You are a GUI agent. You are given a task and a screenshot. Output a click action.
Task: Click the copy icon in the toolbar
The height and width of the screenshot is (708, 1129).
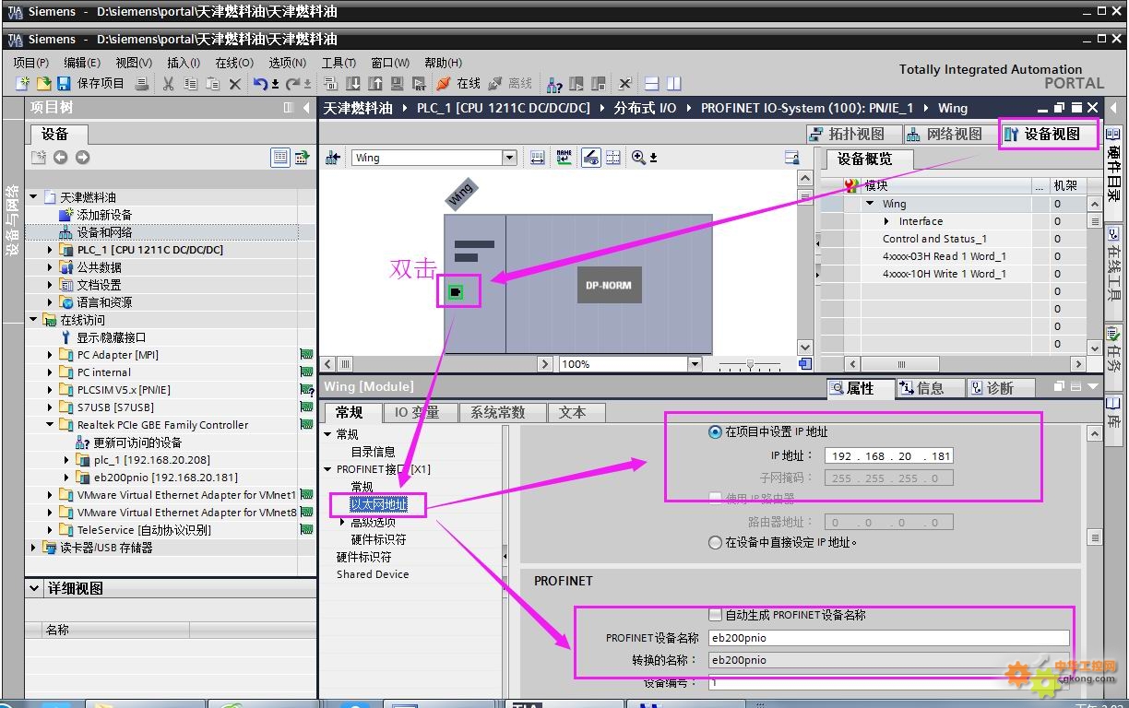[x=190, y=84]
